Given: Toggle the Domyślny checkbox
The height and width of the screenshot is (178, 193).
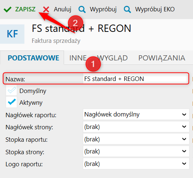Looking at the screenshot, I should click(11, 91).
